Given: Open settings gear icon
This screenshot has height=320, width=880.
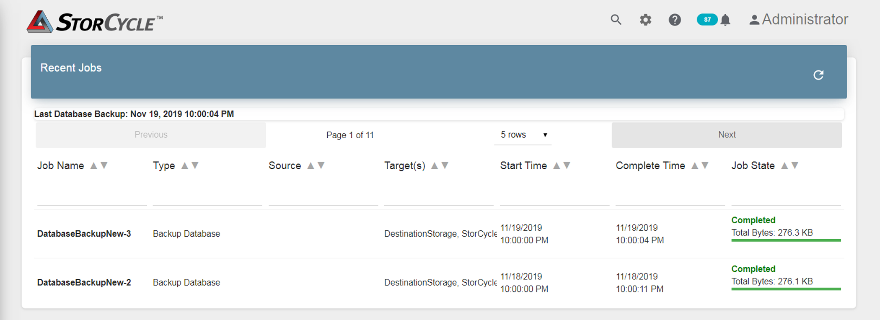Looking at the screenshot, I should point(645,20).
